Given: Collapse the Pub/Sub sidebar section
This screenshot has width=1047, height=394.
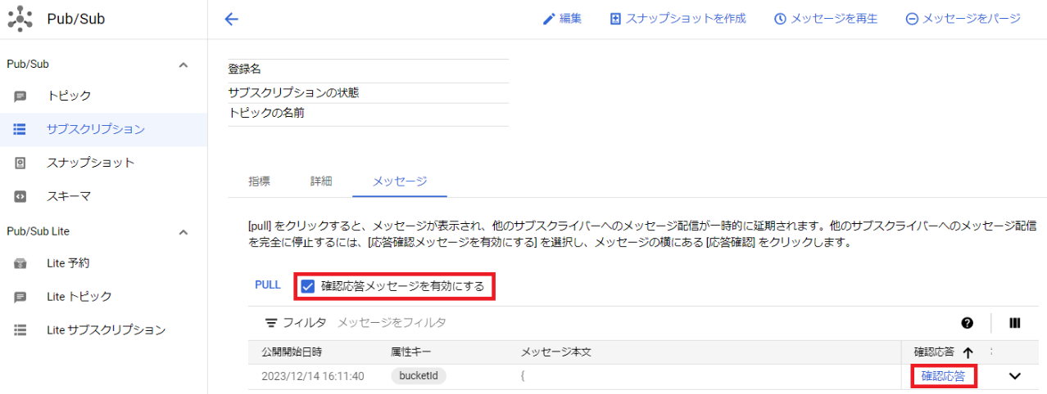Looking at the screenshot, I should coord(184,64).
